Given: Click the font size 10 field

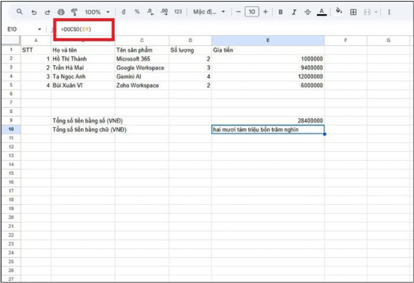Looking at the screenshot, I should click(x=252, y=12).
